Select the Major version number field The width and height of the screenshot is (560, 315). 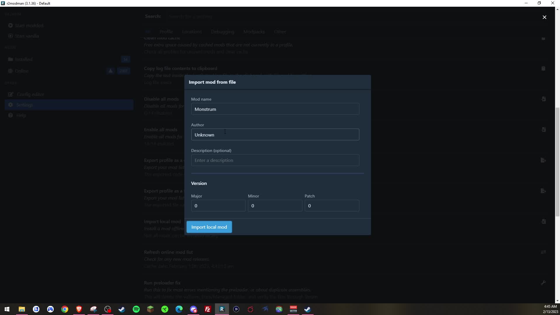(x=218, y=206)
